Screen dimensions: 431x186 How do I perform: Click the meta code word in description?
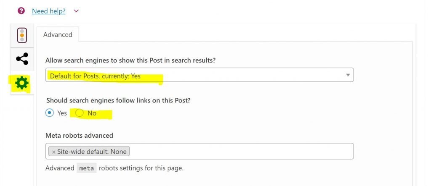87,168
